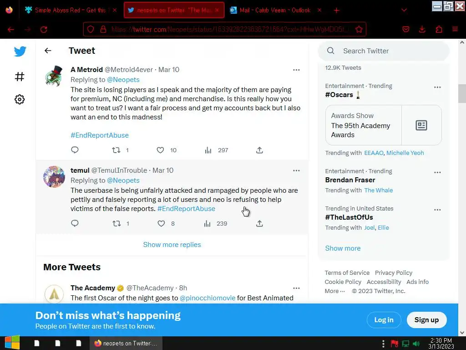Open Firefox downloads panel
Image resolution: width=466 pixels, height=350 pixels.
pos(422,29)
